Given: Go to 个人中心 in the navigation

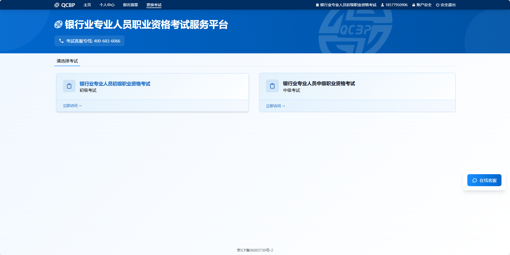Looking at the screenshot, I should coord(107,5).
